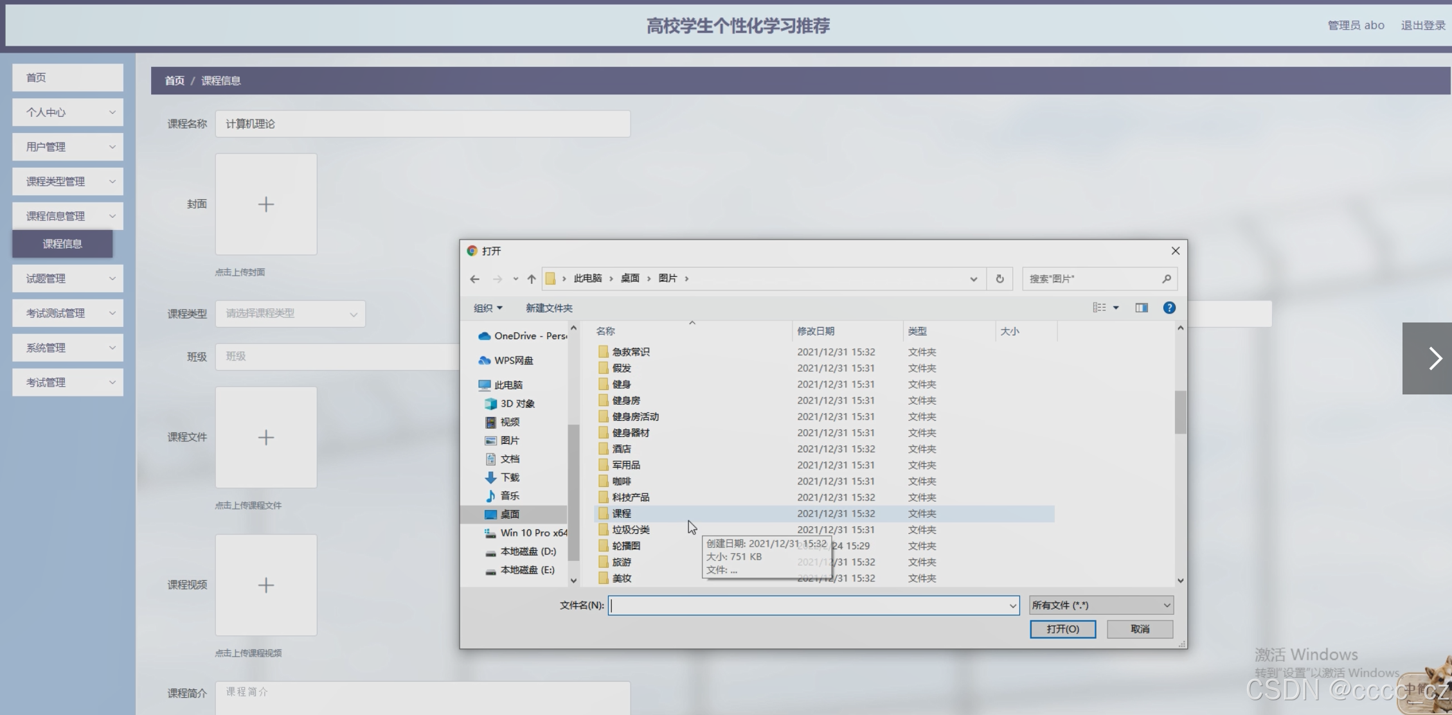Click the help question mark icon
This screenshot has width=1452, height=715.
(1169, 308)
